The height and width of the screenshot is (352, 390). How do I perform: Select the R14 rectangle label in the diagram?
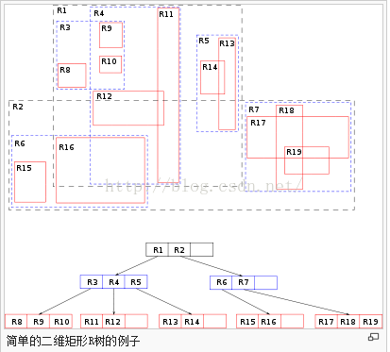[210, 67]
